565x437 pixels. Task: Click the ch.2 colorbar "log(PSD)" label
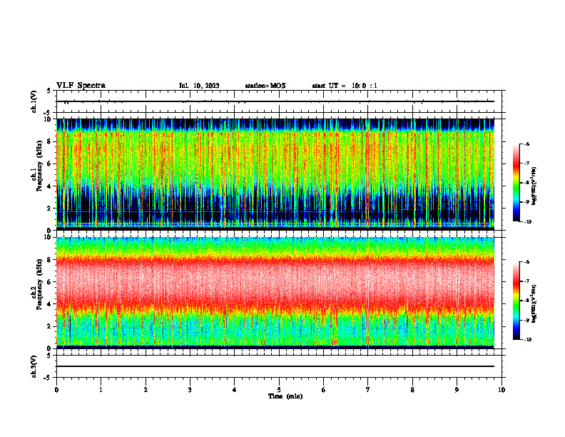click(534, 303)
